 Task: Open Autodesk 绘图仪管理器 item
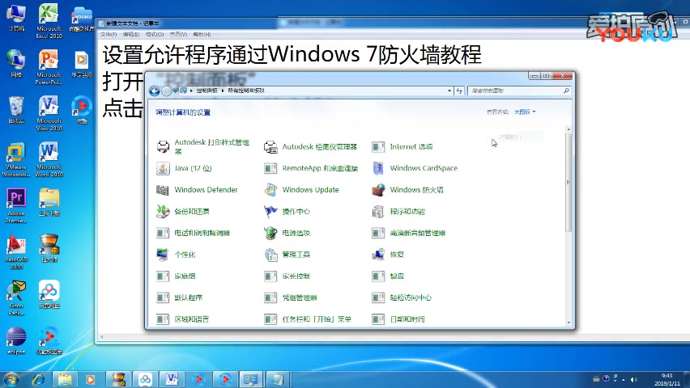(311, 147)
